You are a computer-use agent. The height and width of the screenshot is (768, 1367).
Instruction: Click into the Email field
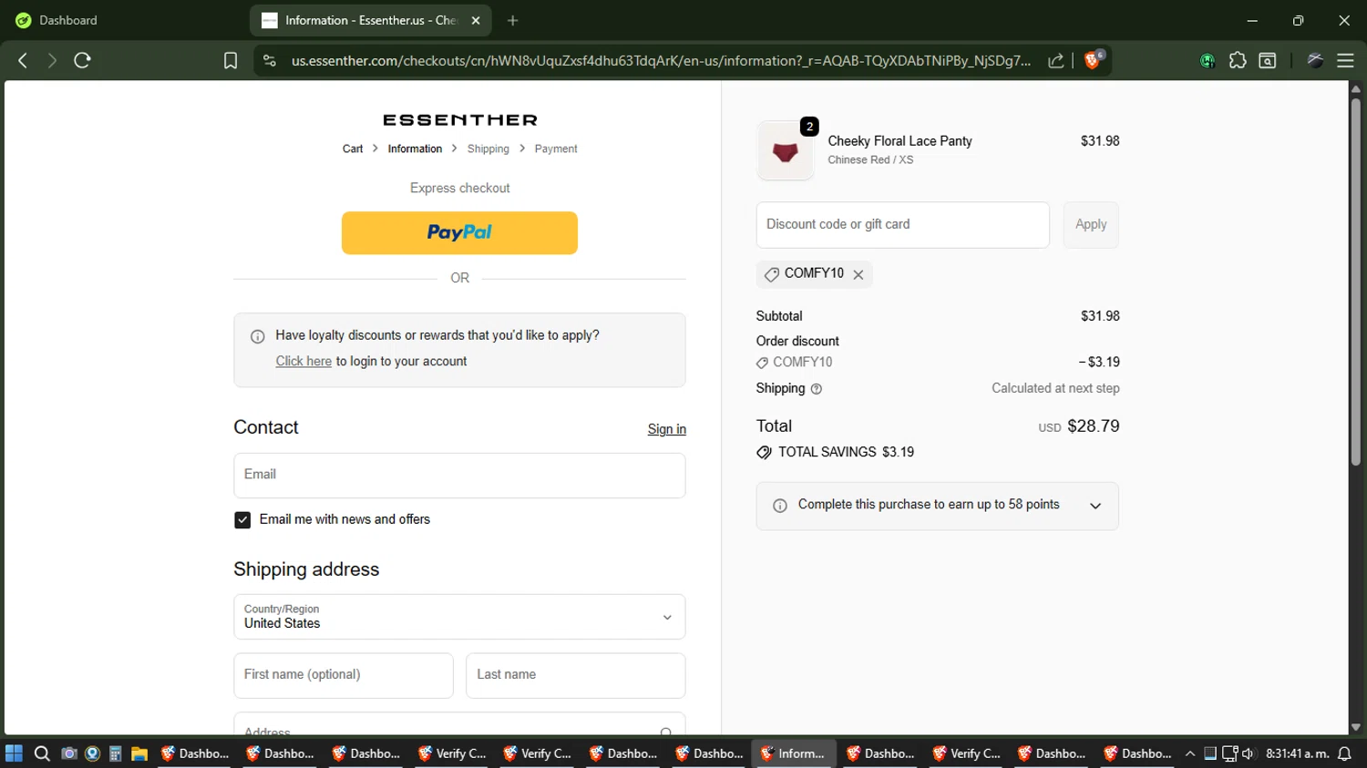459,476
